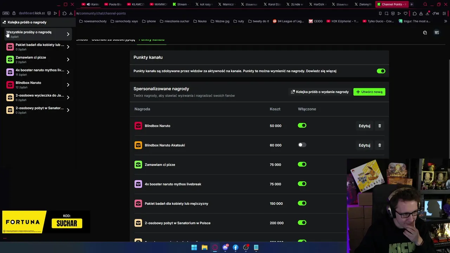This screenshot has width=450, height=253.
Task: Expand Wszystkie prośby o nagrodę chevron
Action: pos(68,34)
